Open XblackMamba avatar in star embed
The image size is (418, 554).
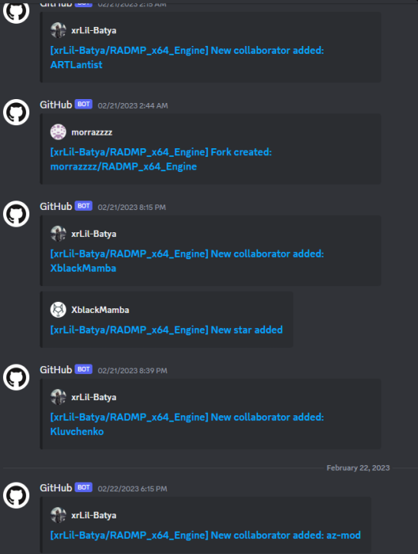coord(58,310)
